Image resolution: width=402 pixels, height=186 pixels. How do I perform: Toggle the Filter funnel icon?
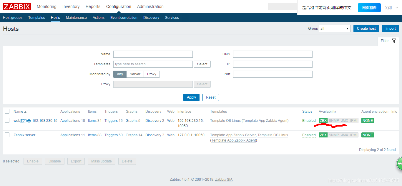point(394,41)
